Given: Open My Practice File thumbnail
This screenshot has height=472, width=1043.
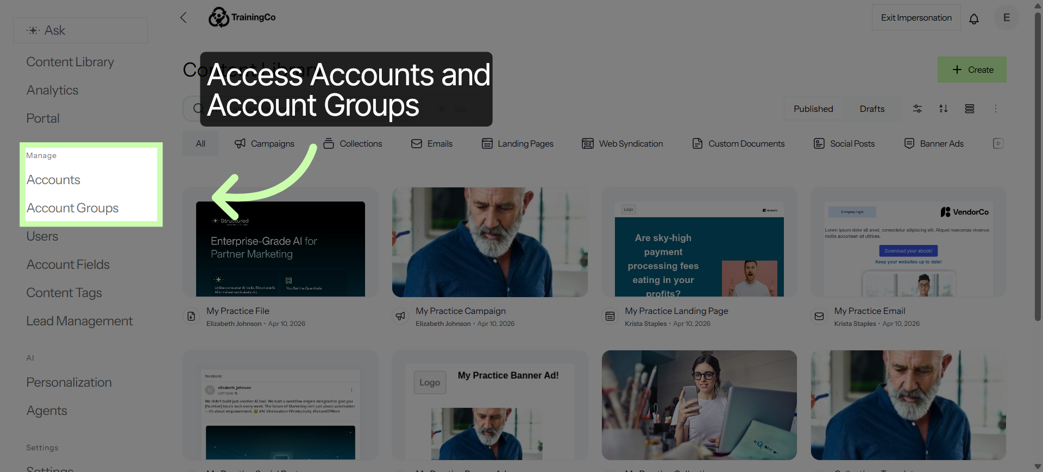Looking at the screenshot, I should coord(280,242).
